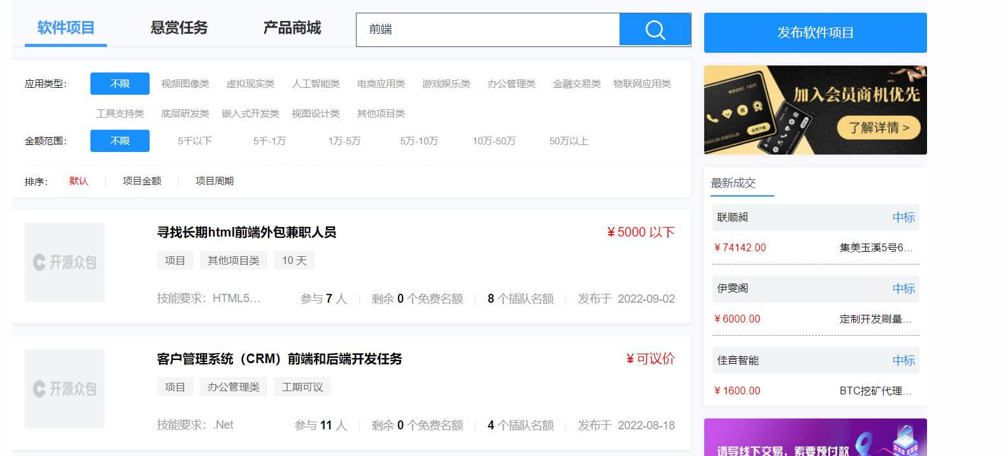The image size is (1006, 456).
Task: Choose the 50万以上 amount range
Action: click(569, 141)
